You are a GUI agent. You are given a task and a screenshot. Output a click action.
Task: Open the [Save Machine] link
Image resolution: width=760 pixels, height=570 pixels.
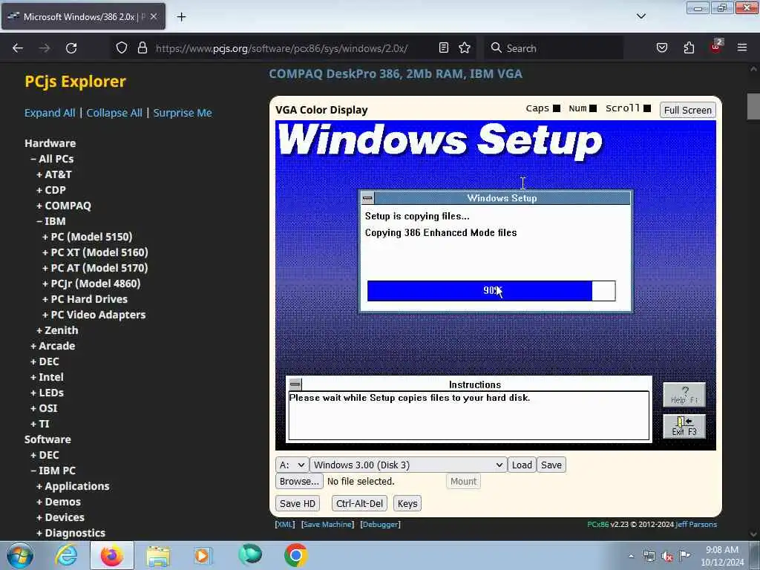327,525
